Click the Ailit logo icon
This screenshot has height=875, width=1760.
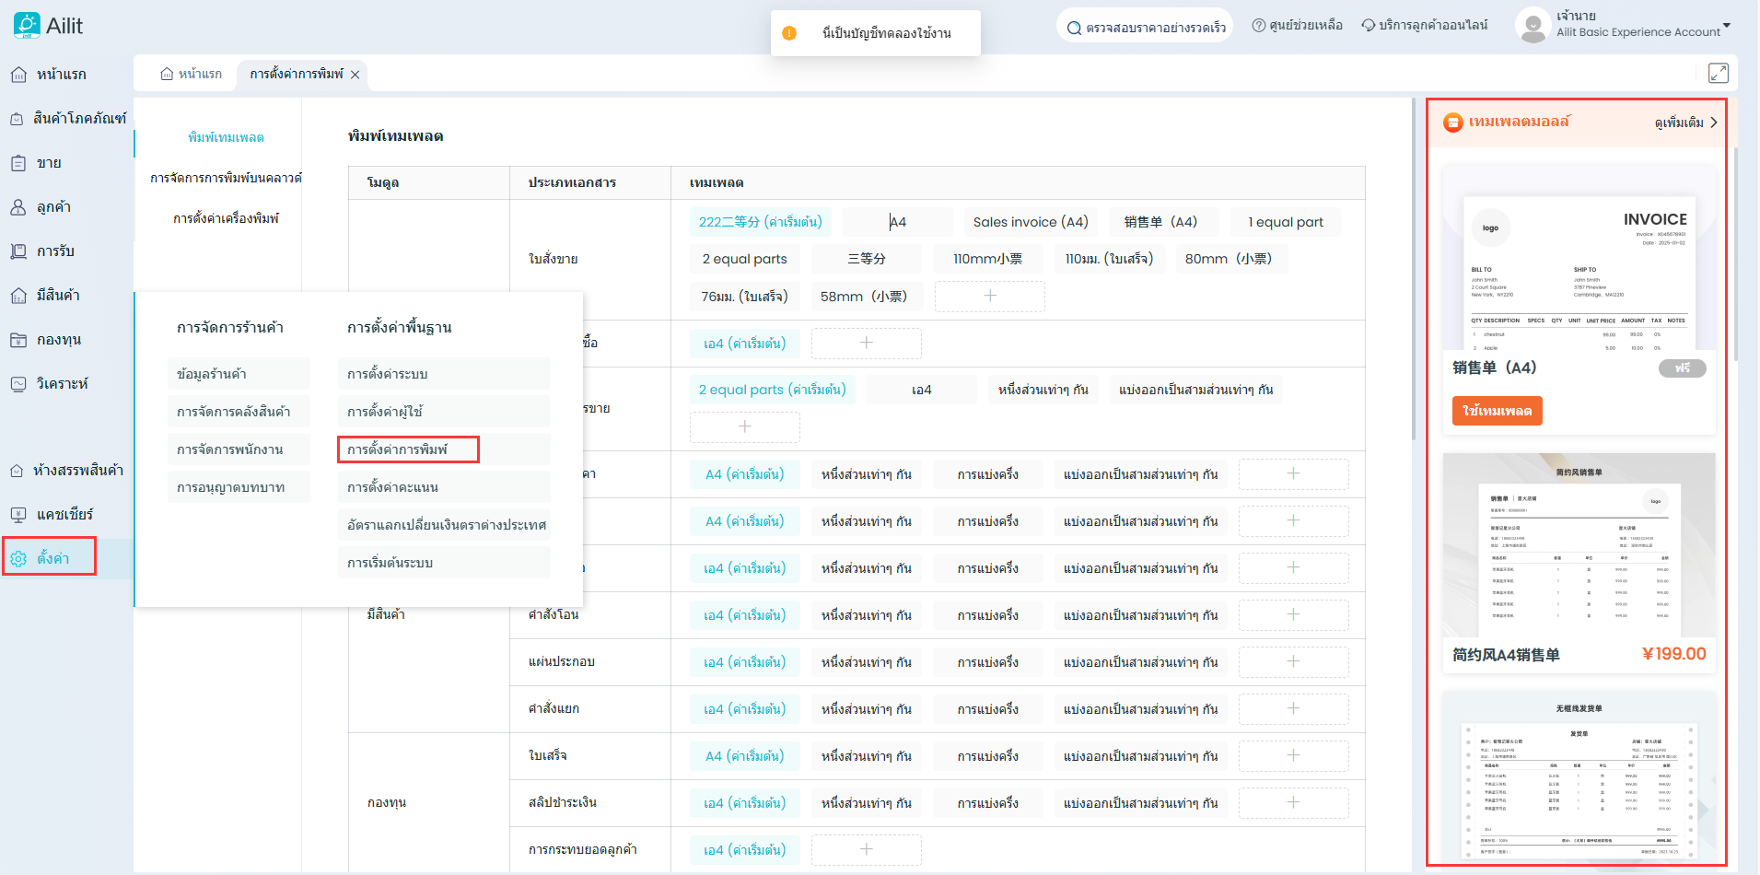[x=27, y=25]
